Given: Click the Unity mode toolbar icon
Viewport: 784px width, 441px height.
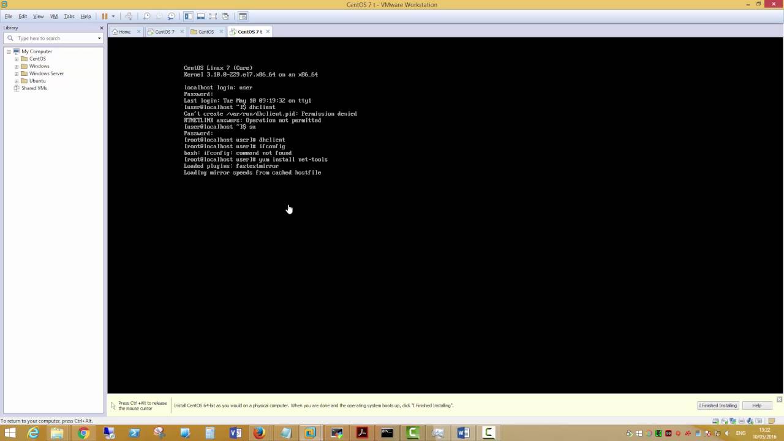Looking at the screenshot, I should (x=225, y=17).
